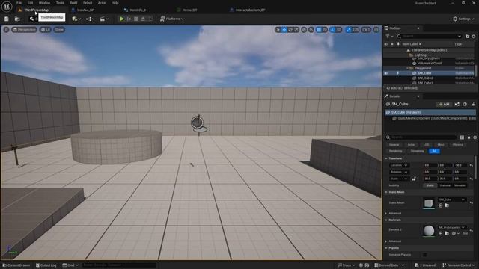Open the File menu

point(19,3)
